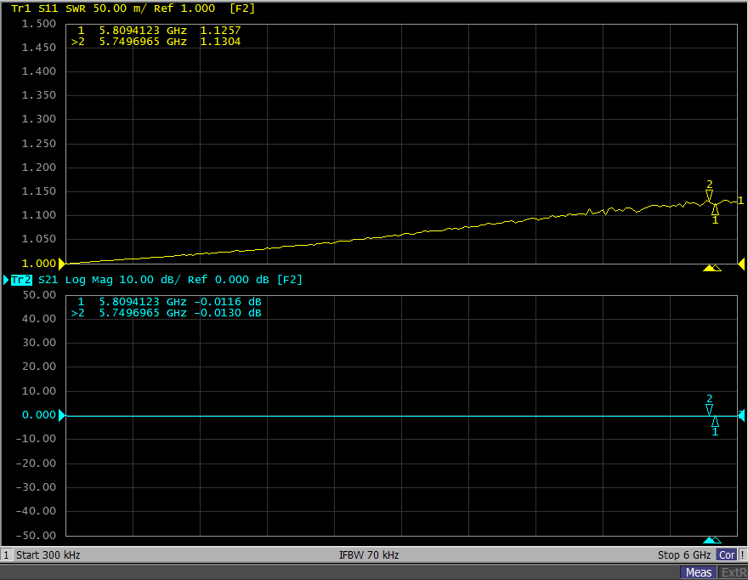The height and width of the screenshot is (580, 748).
Task: Select marker 2 on the cyan S21 trace
Action: pos(709,410)
